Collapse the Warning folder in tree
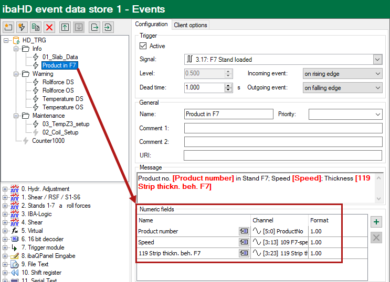Viewport: 390px width, 282px height. pyautogui.click(x=17, y=74)
